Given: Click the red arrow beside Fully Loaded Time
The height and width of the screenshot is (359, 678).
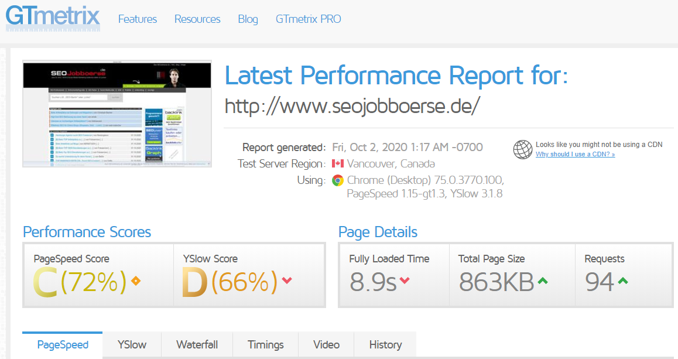Looking at the screenshot, I should 405,281.
